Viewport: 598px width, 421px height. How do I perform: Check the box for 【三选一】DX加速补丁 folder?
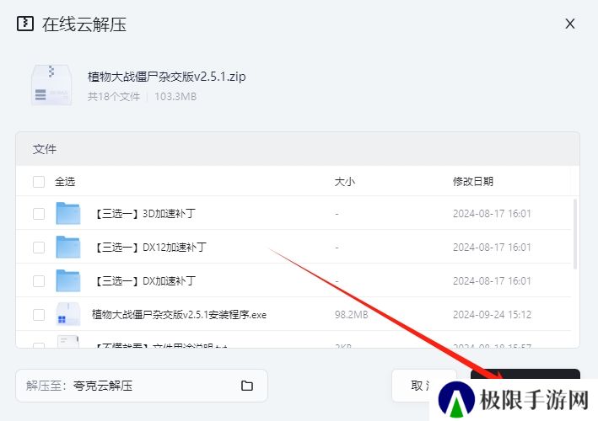coord(39,281)
